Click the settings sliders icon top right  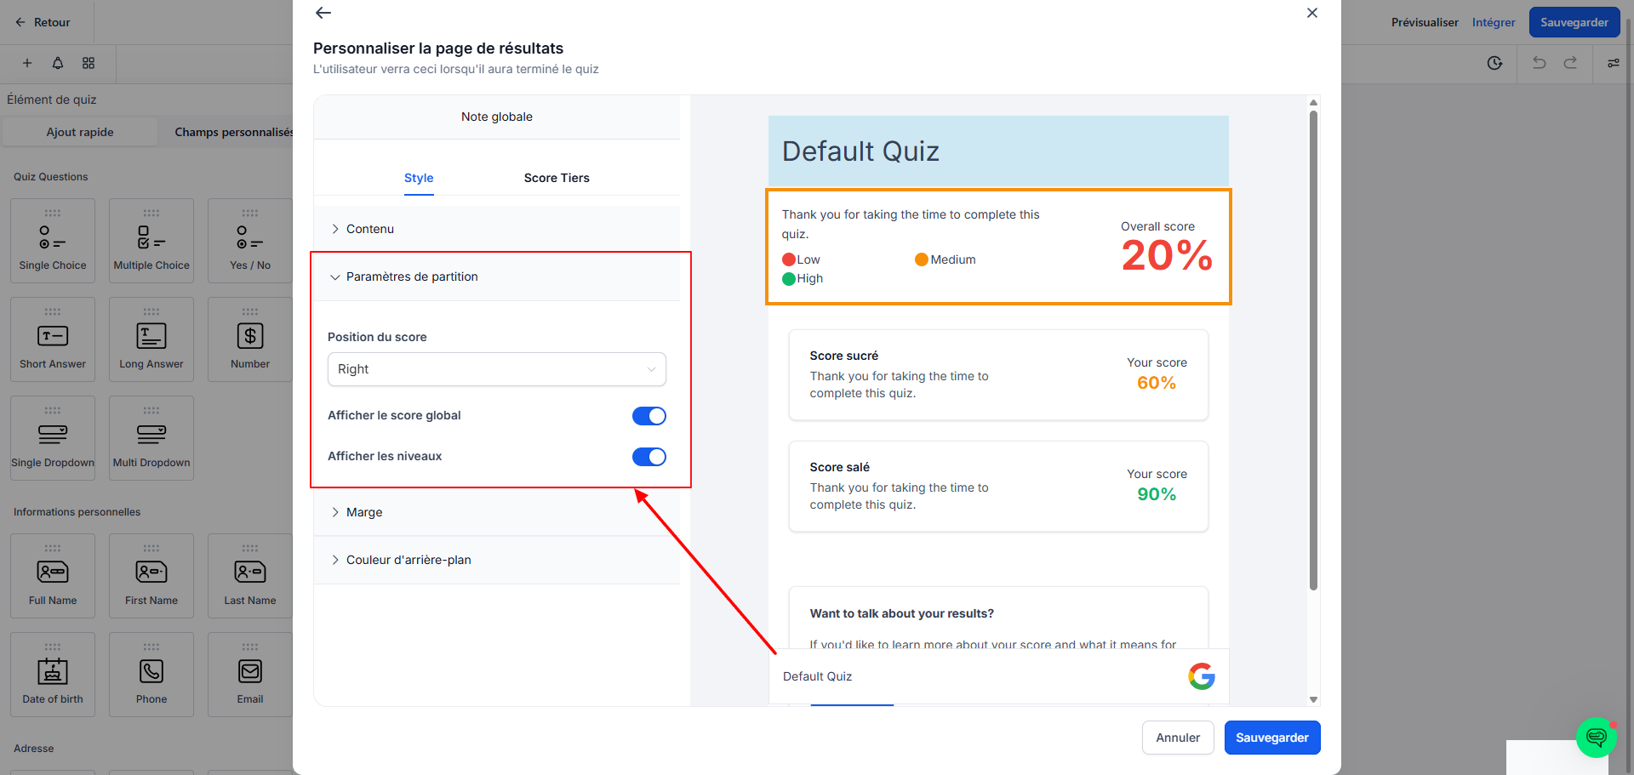pos(1613,63)
